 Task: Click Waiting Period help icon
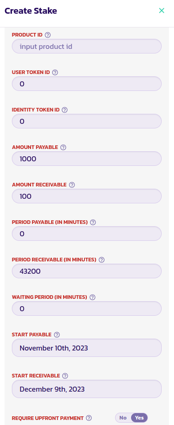pyautogui.click(x=92, y=297)
